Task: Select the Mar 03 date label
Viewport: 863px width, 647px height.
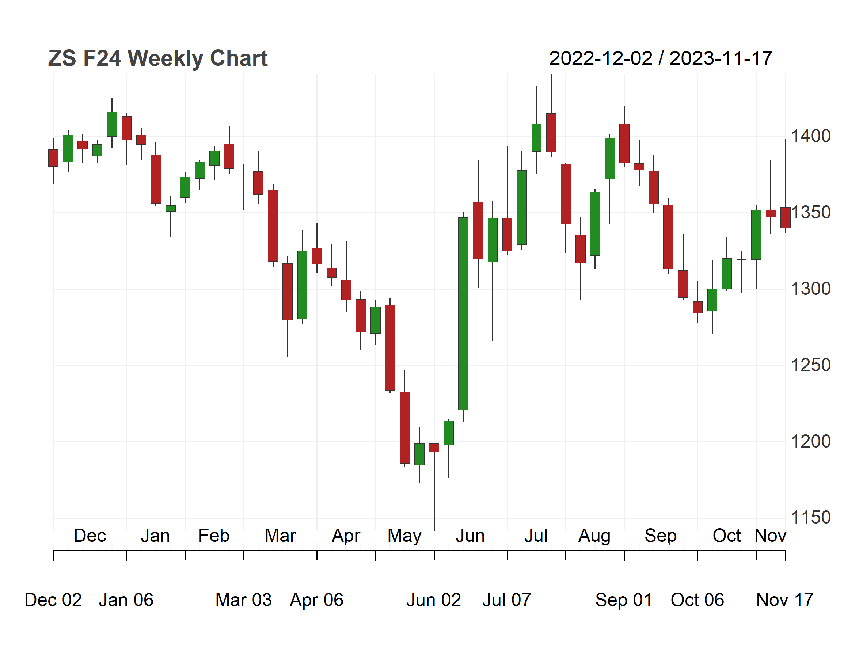Action: (243, 600)
